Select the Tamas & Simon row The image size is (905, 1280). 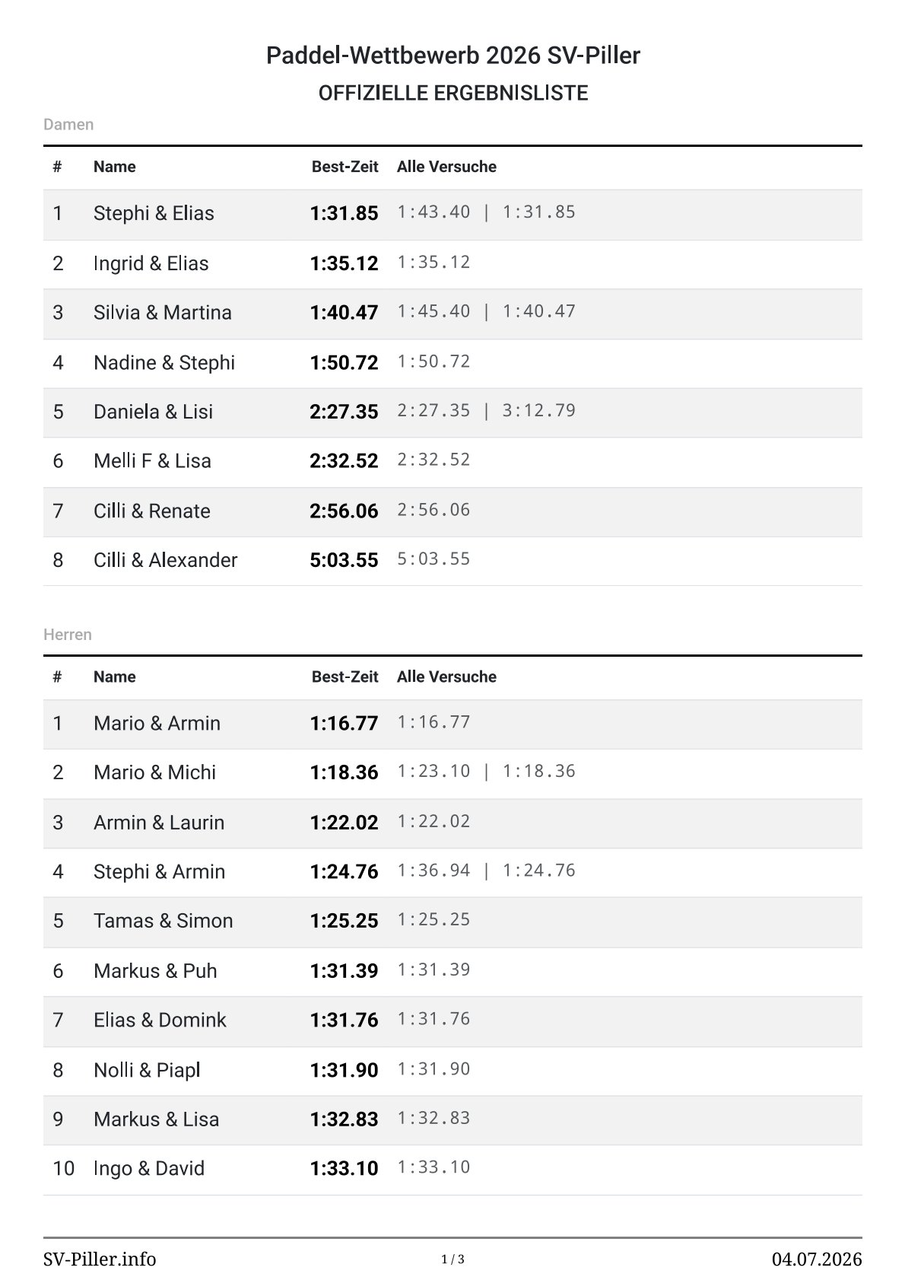click(452, 922)
